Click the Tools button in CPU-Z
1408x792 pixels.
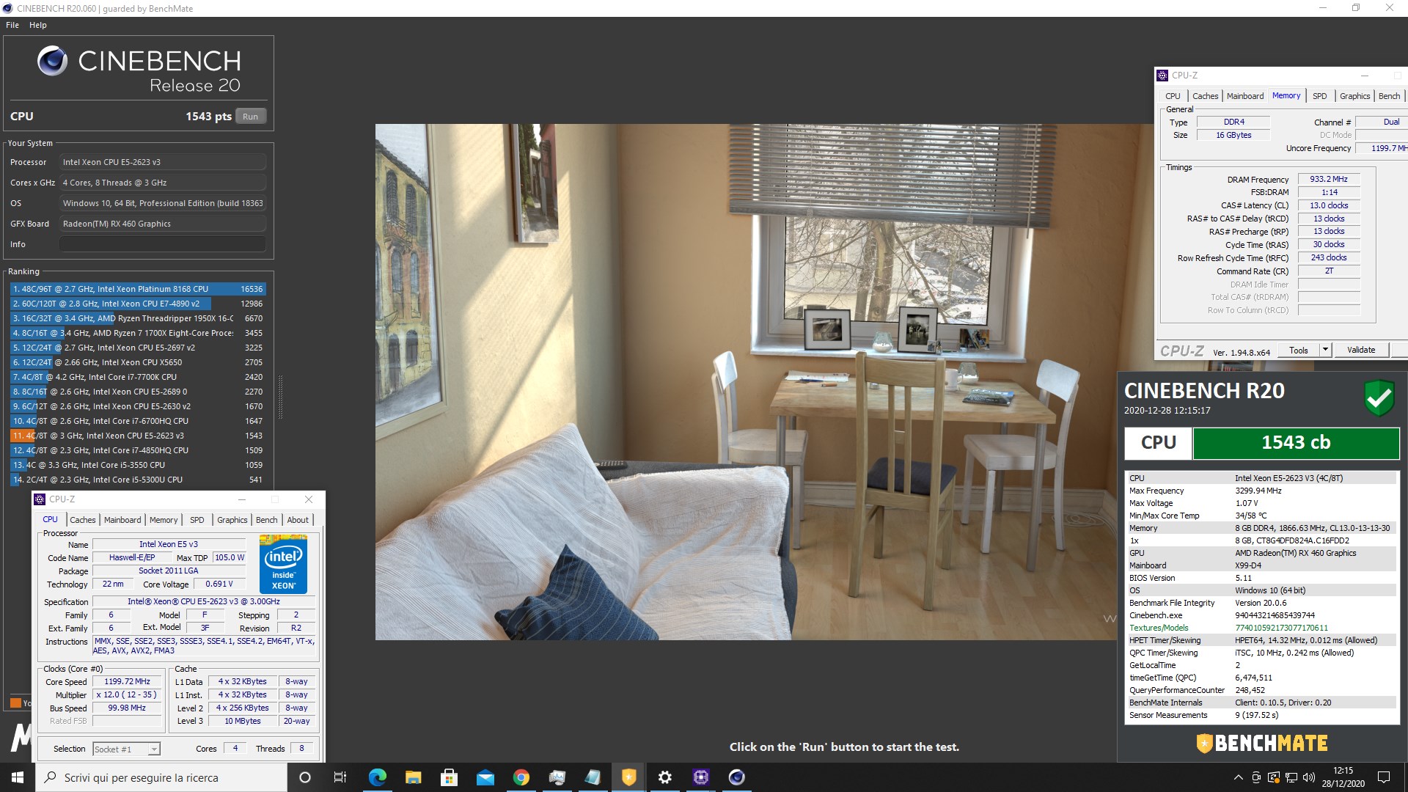tap(1299, 350)
